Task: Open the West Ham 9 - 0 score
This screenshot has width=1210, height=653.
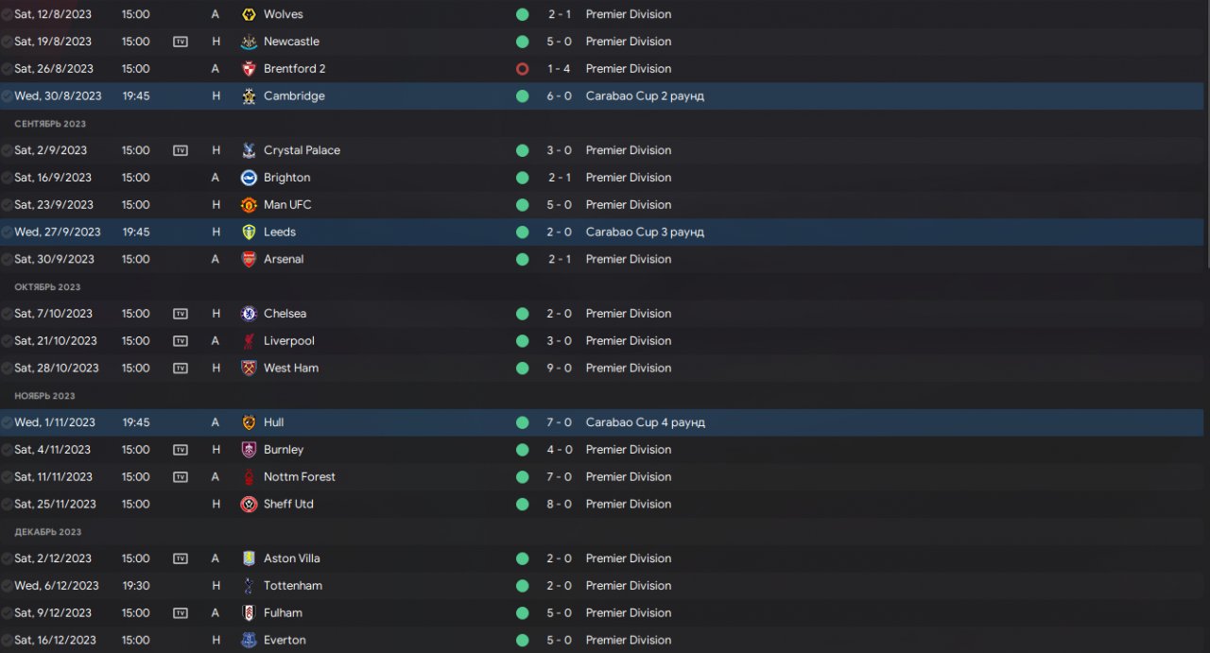Action: tap(560, 369)
